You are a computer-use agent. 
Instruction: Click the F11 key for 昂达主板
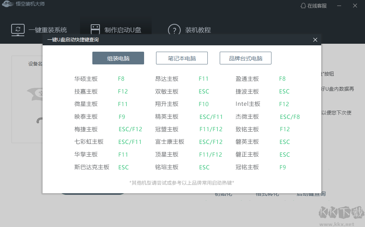coord(203,79)
